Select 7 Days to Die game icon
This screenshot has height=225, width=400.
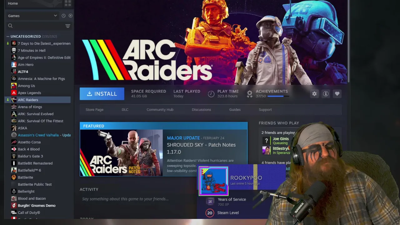click(14, 43)
